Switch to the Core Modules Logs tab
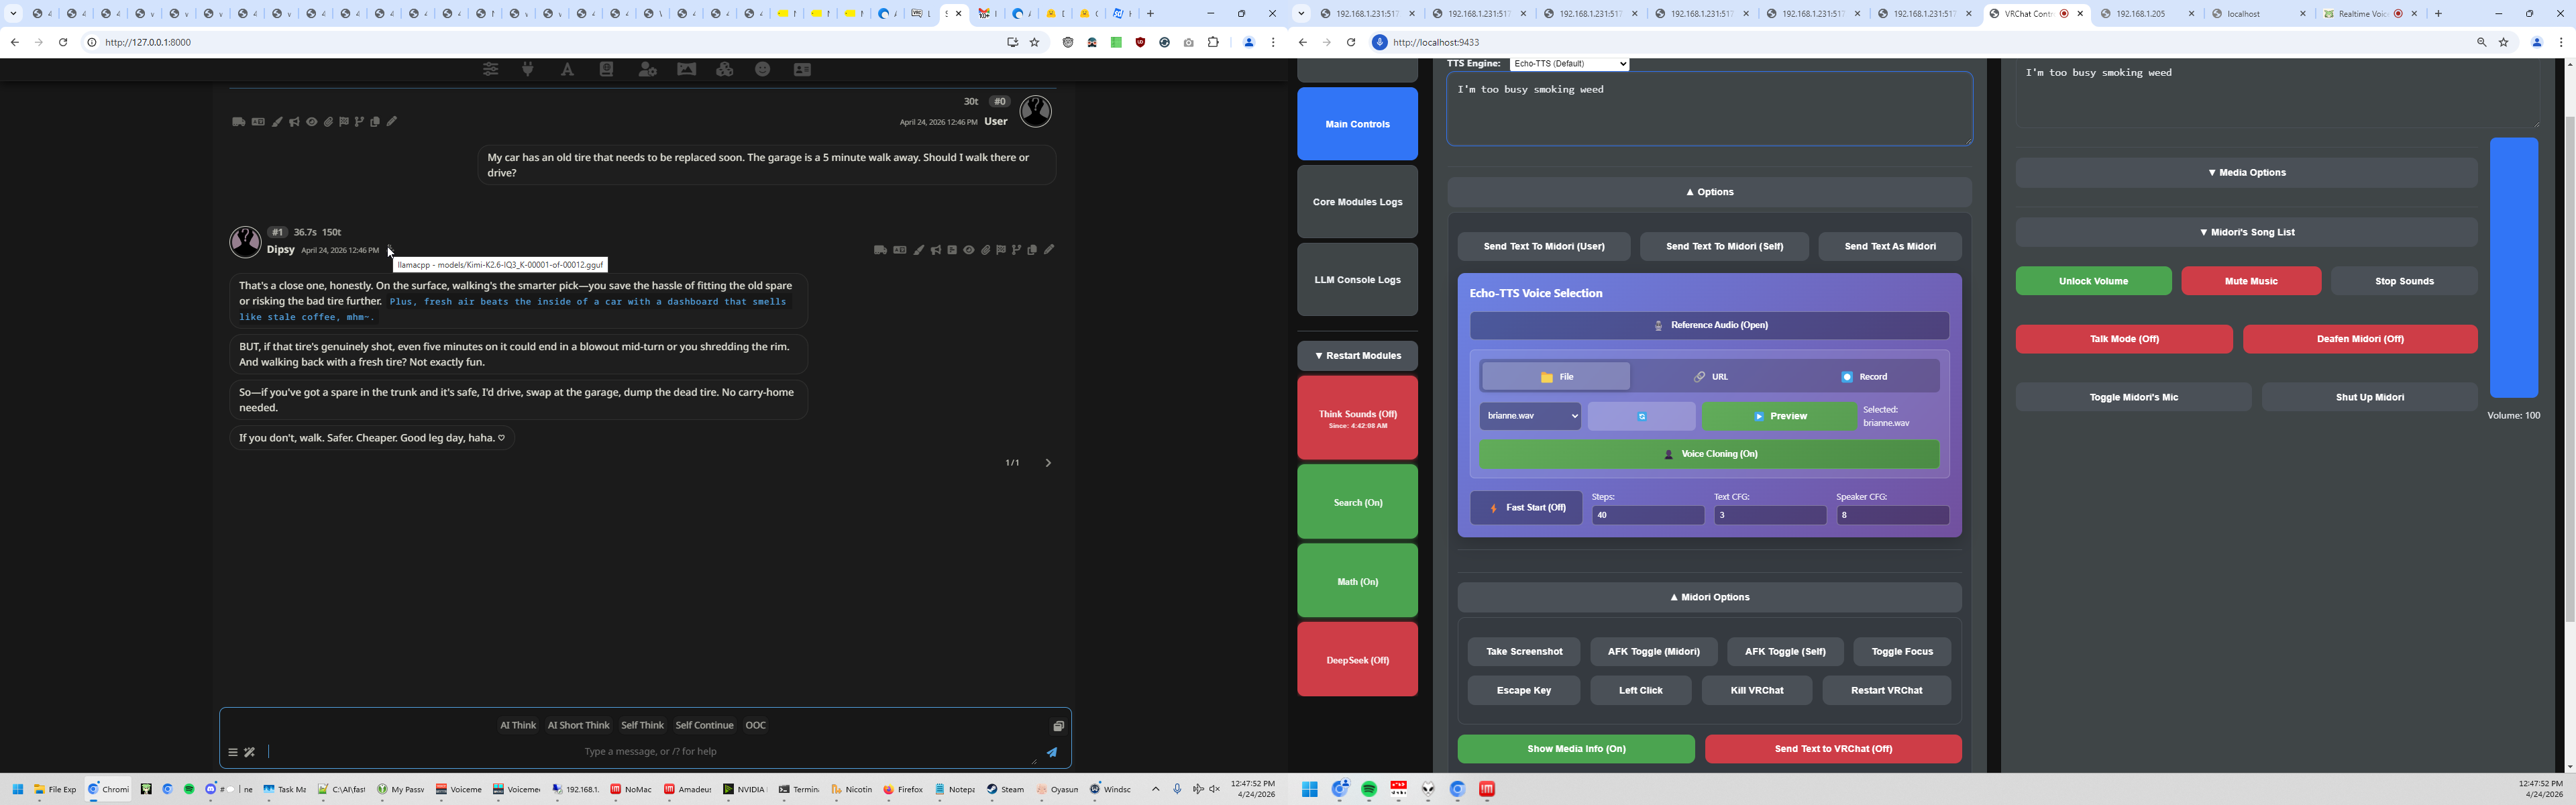The image size is (2576, 805). click(1357, 202)
